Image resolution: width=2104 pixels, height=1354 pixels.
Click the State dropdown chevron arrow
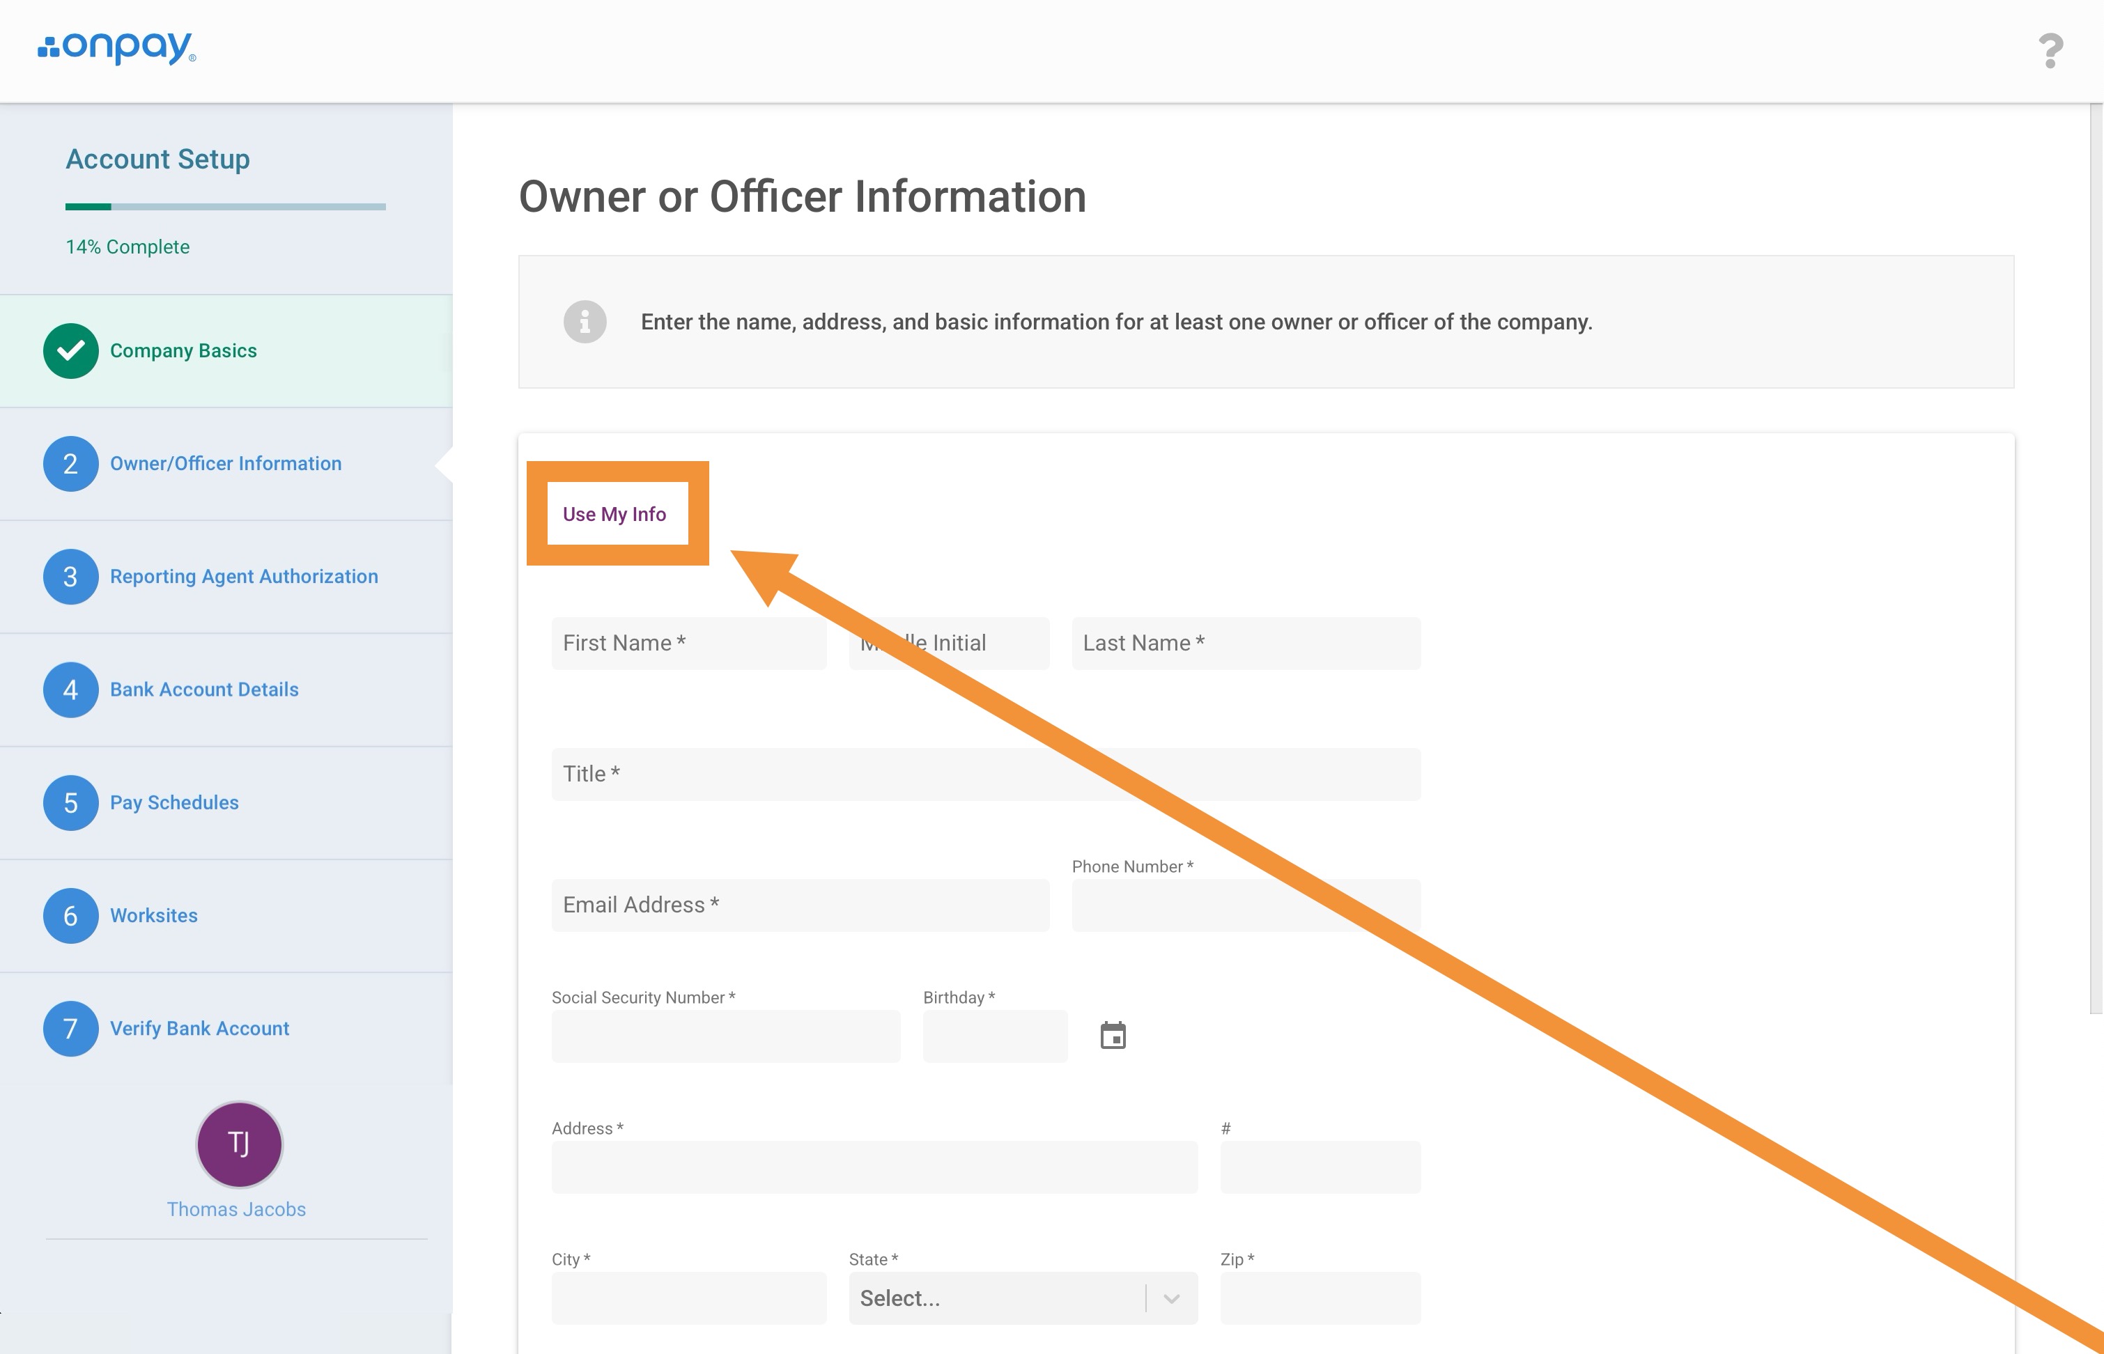[x=1171, y=1298]
